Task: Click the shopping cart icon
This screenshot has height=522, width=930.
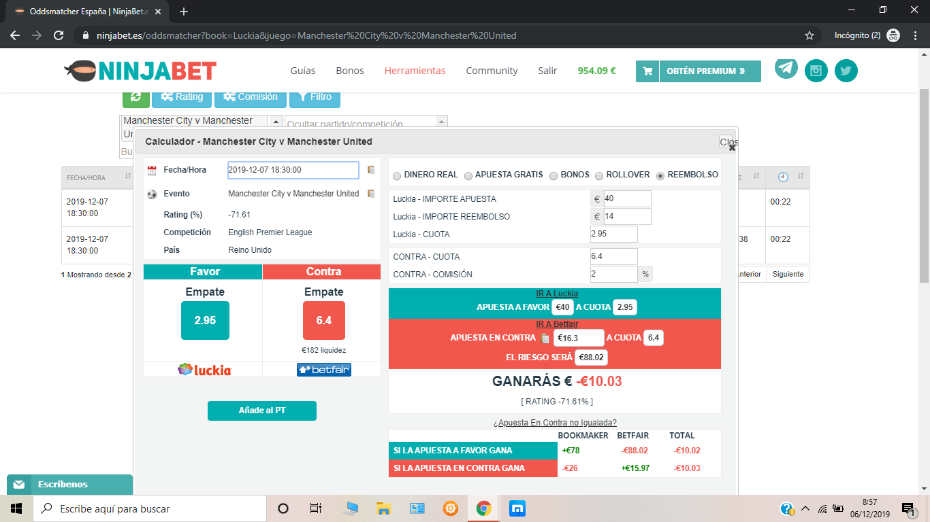Action: click(x=647, y=71)
